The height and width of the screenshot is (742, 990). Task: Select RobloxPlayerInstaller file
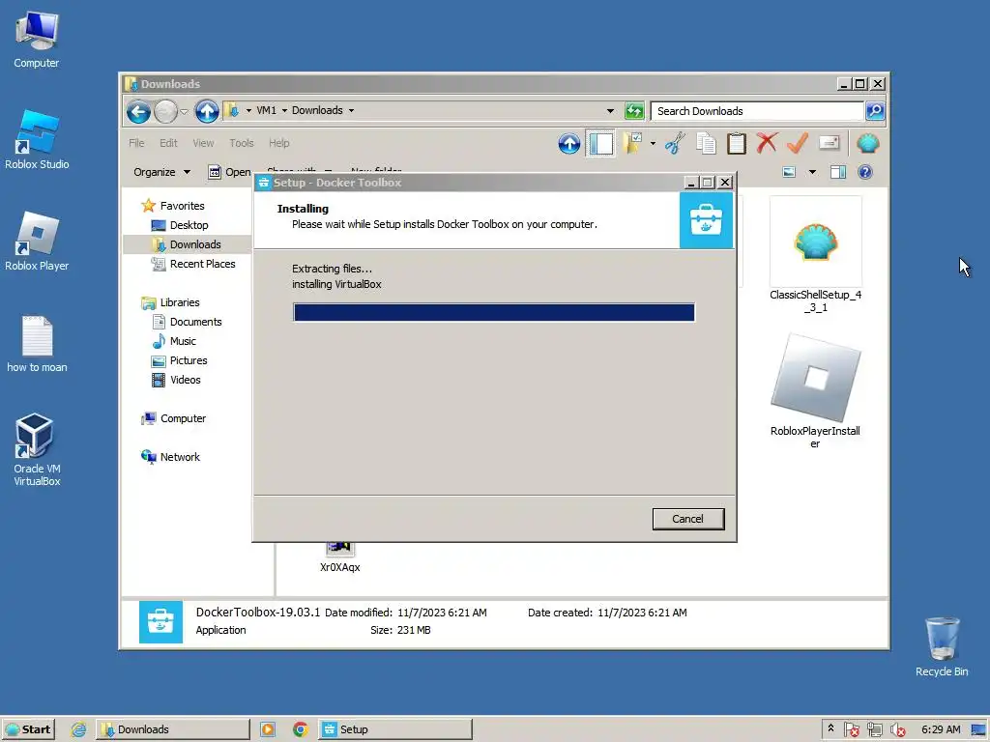[815, 391]
